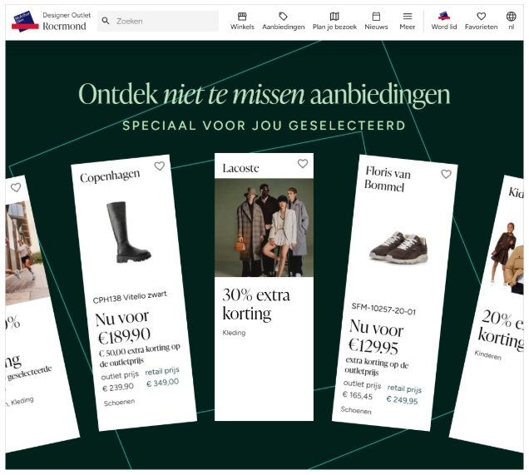Open the Floris van Bommel sneaker image

tap(398, 247)
